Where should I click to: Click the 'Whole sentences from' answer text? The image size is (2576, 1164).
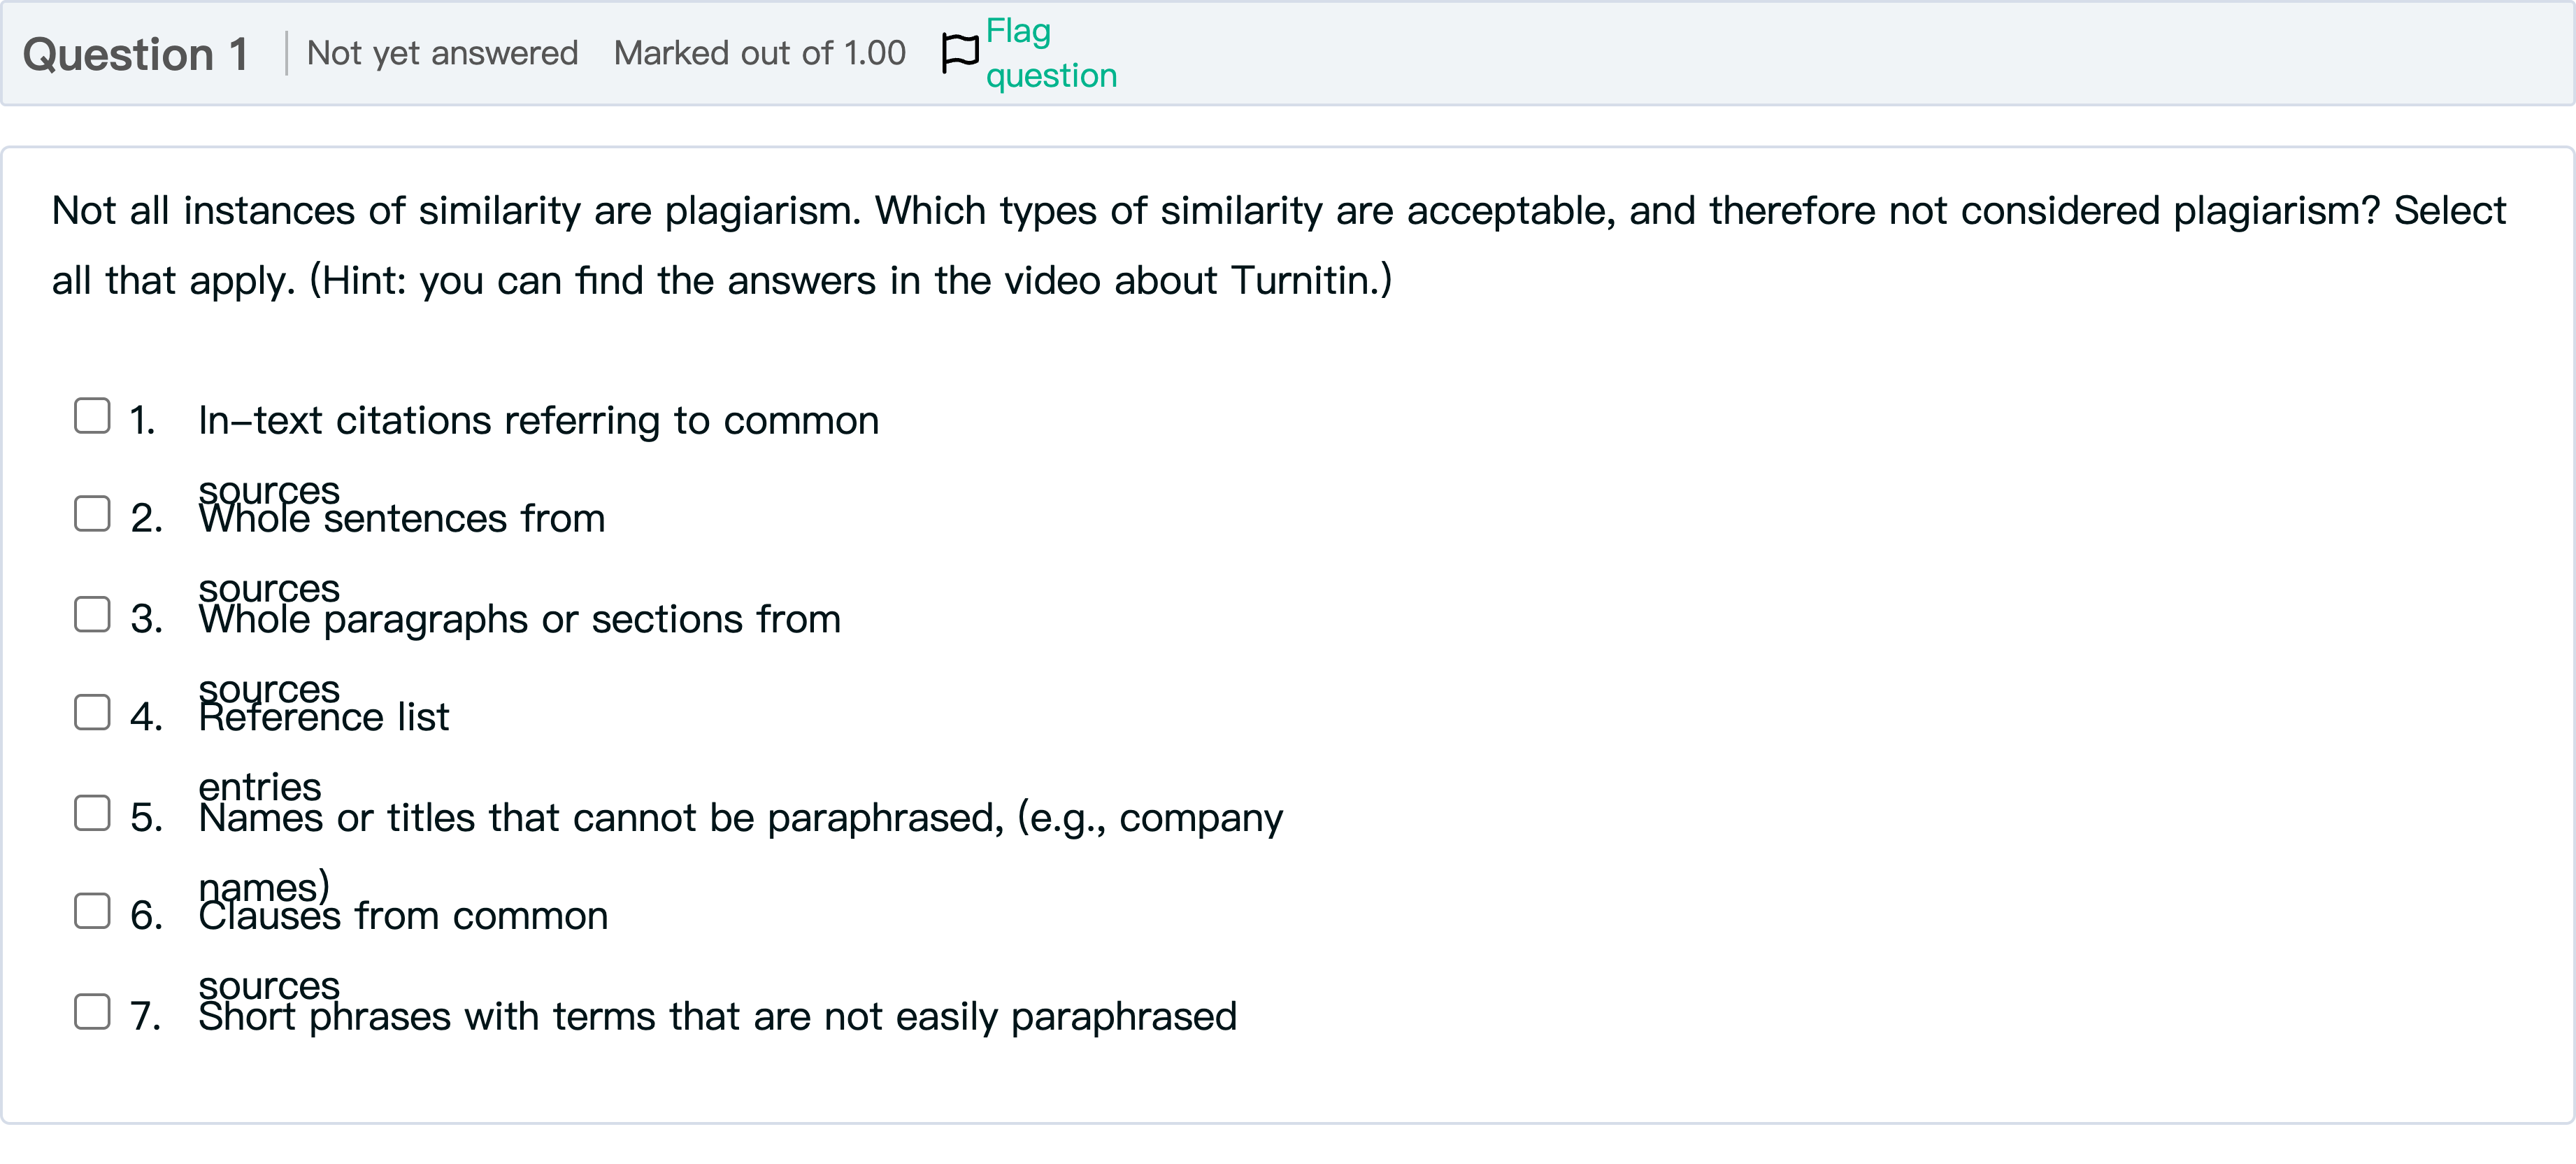click(401, 519)
